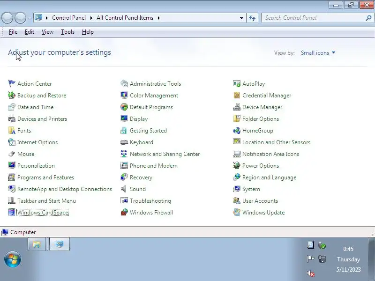
Task: Open the Display link
Action: point(139,119)
